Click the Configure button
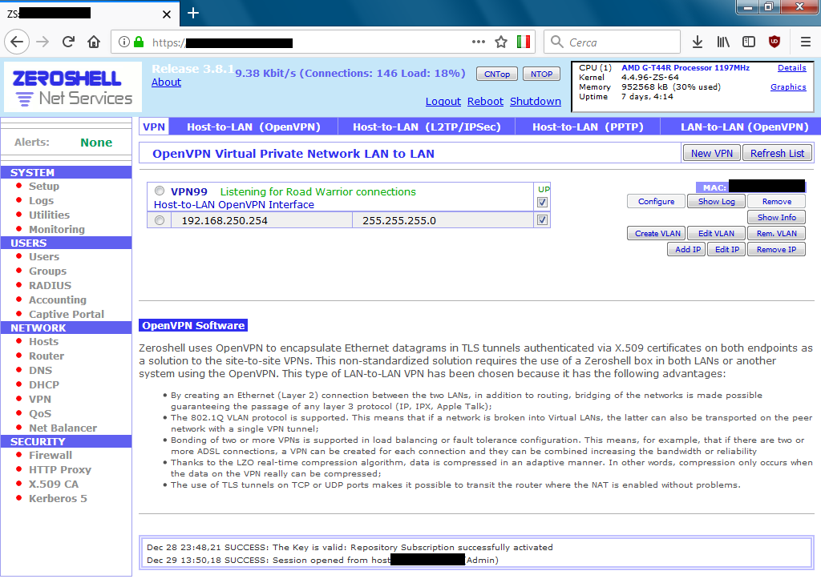The image size is (821, 583). (x=656, y=201)
